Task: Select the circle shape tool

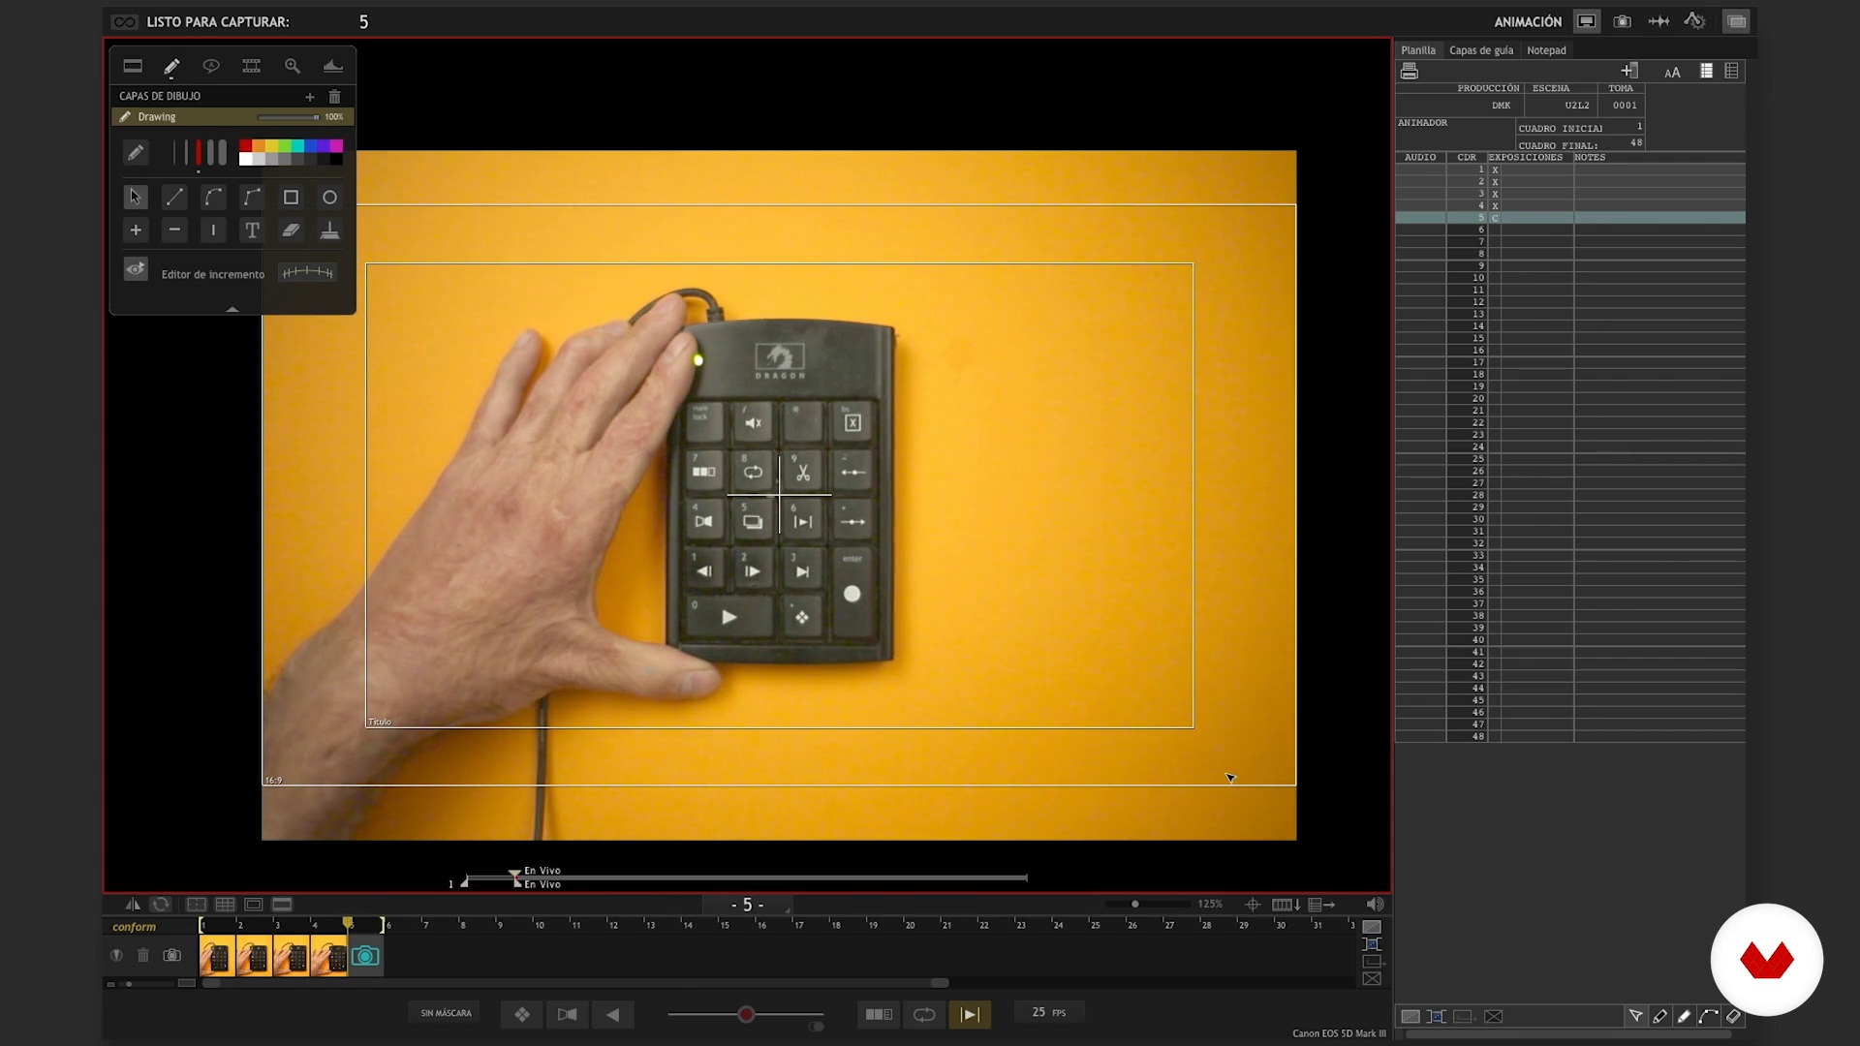Action: point(329,198)
